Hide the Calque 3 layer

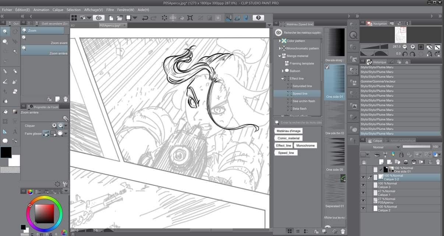(x=363, y=185)
